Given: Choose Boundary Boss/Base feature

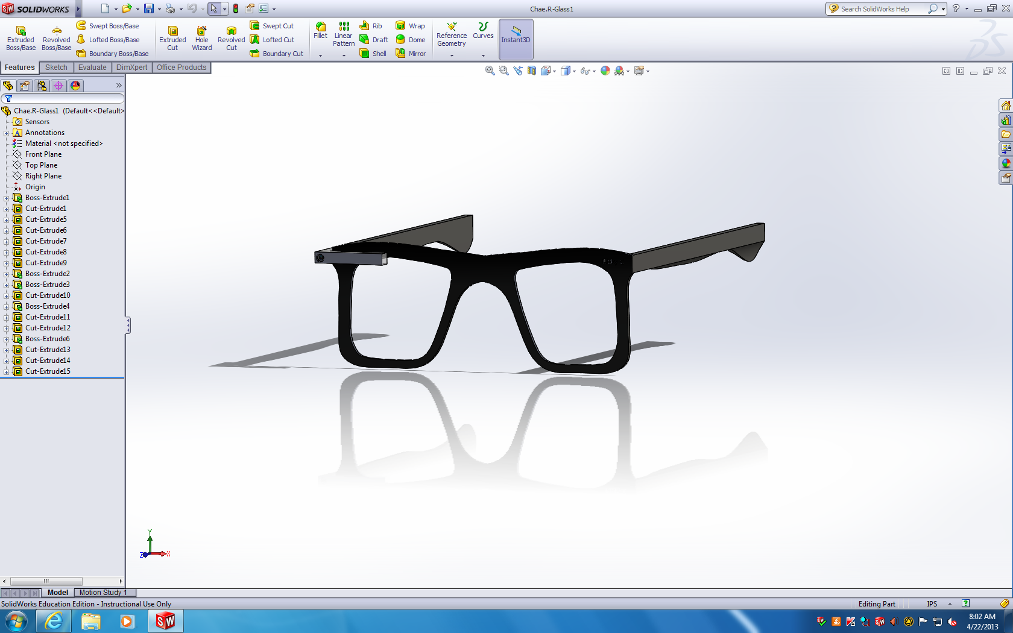Looking at the screenshot, I should pos(112,54).
